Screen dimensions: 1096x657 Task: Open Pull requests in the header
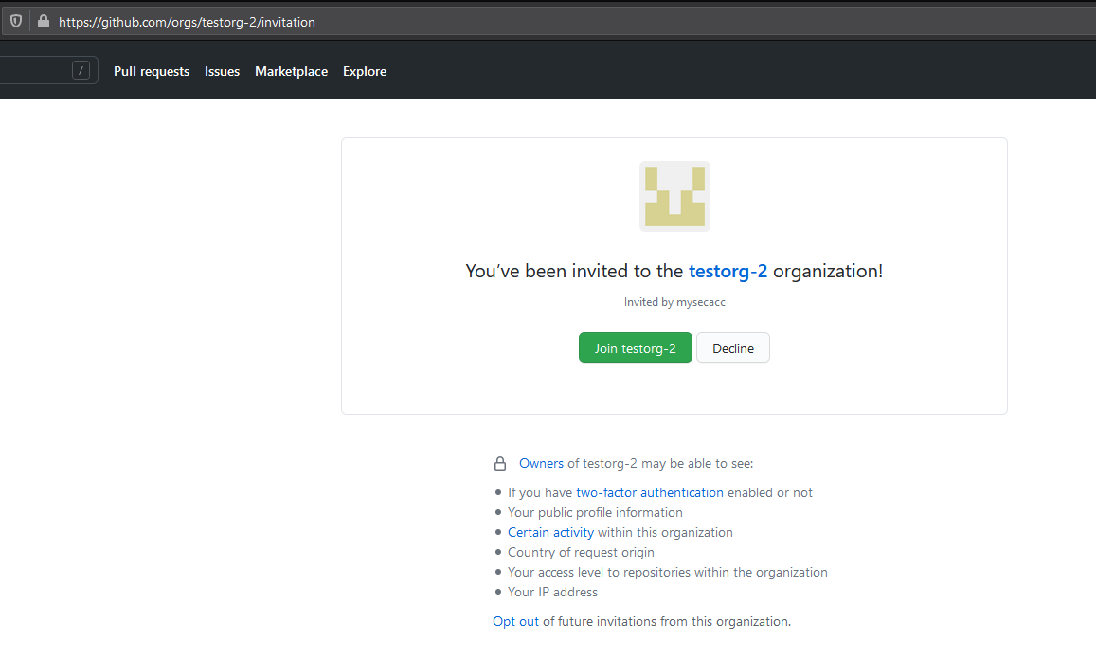point(152,71)
